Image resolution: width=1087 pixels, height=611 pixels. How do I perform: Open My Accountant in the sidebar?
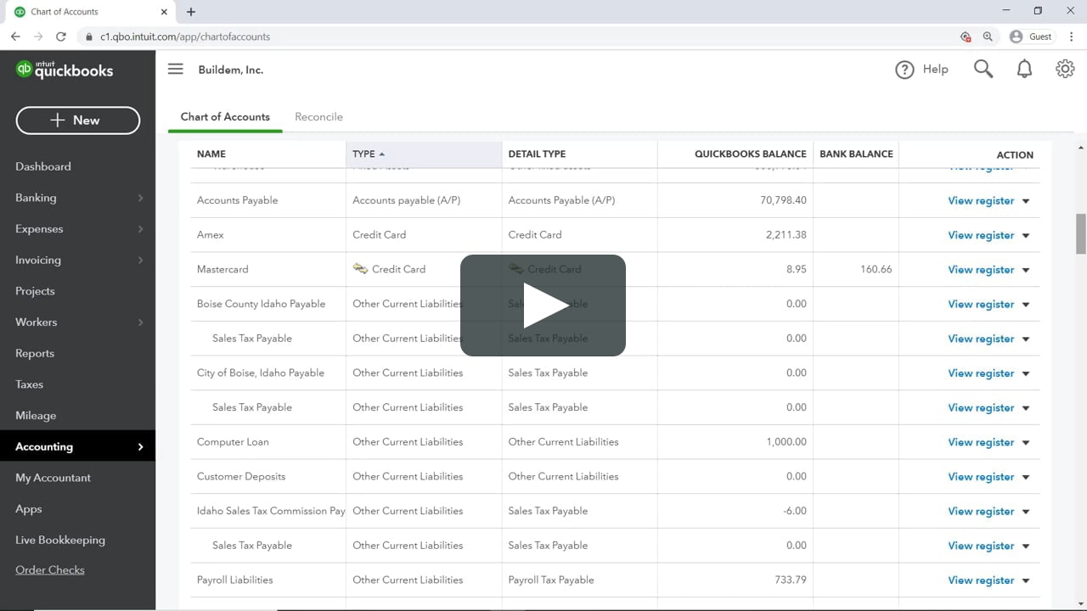point(53,478)
